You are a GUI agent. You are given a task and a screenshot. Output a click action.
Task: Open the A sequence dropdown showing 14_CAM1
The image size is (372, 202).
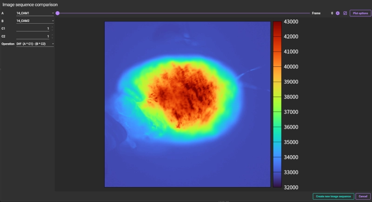35,13
